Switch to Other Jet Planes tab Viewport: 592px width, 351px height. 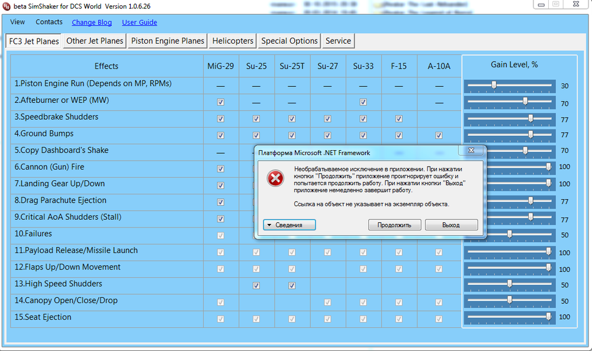point(95,41)
